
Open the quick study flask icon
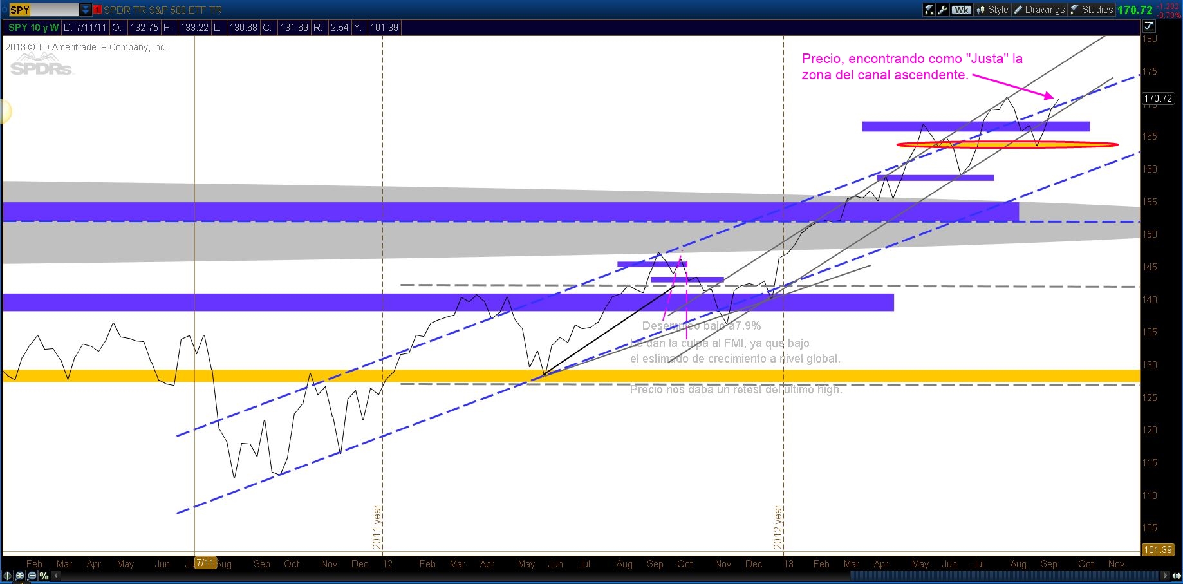pos(929,10)
